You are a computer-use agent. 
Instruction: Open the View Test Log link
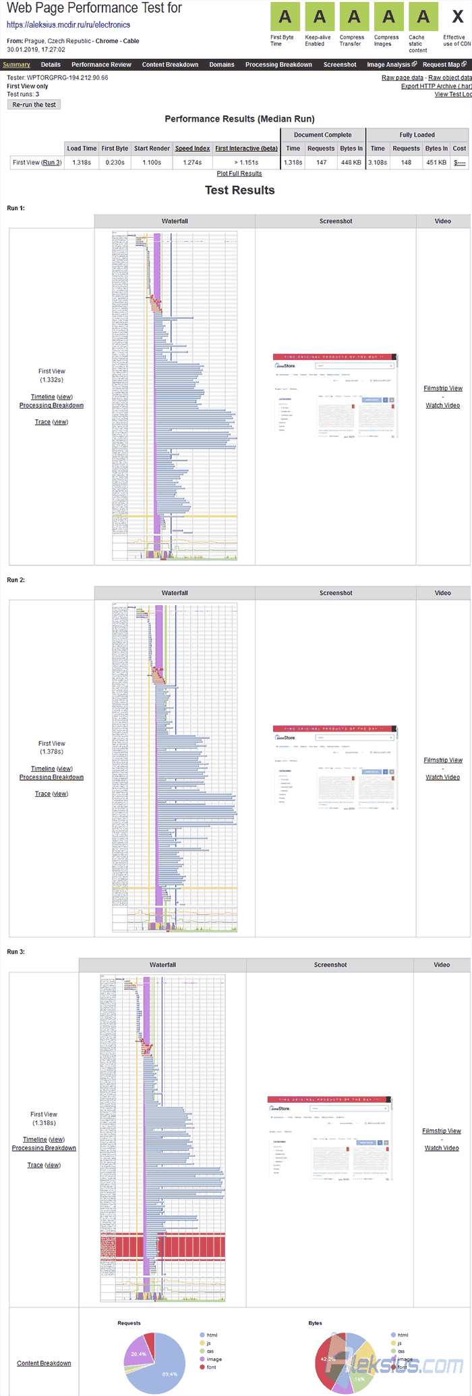point(453,94)
